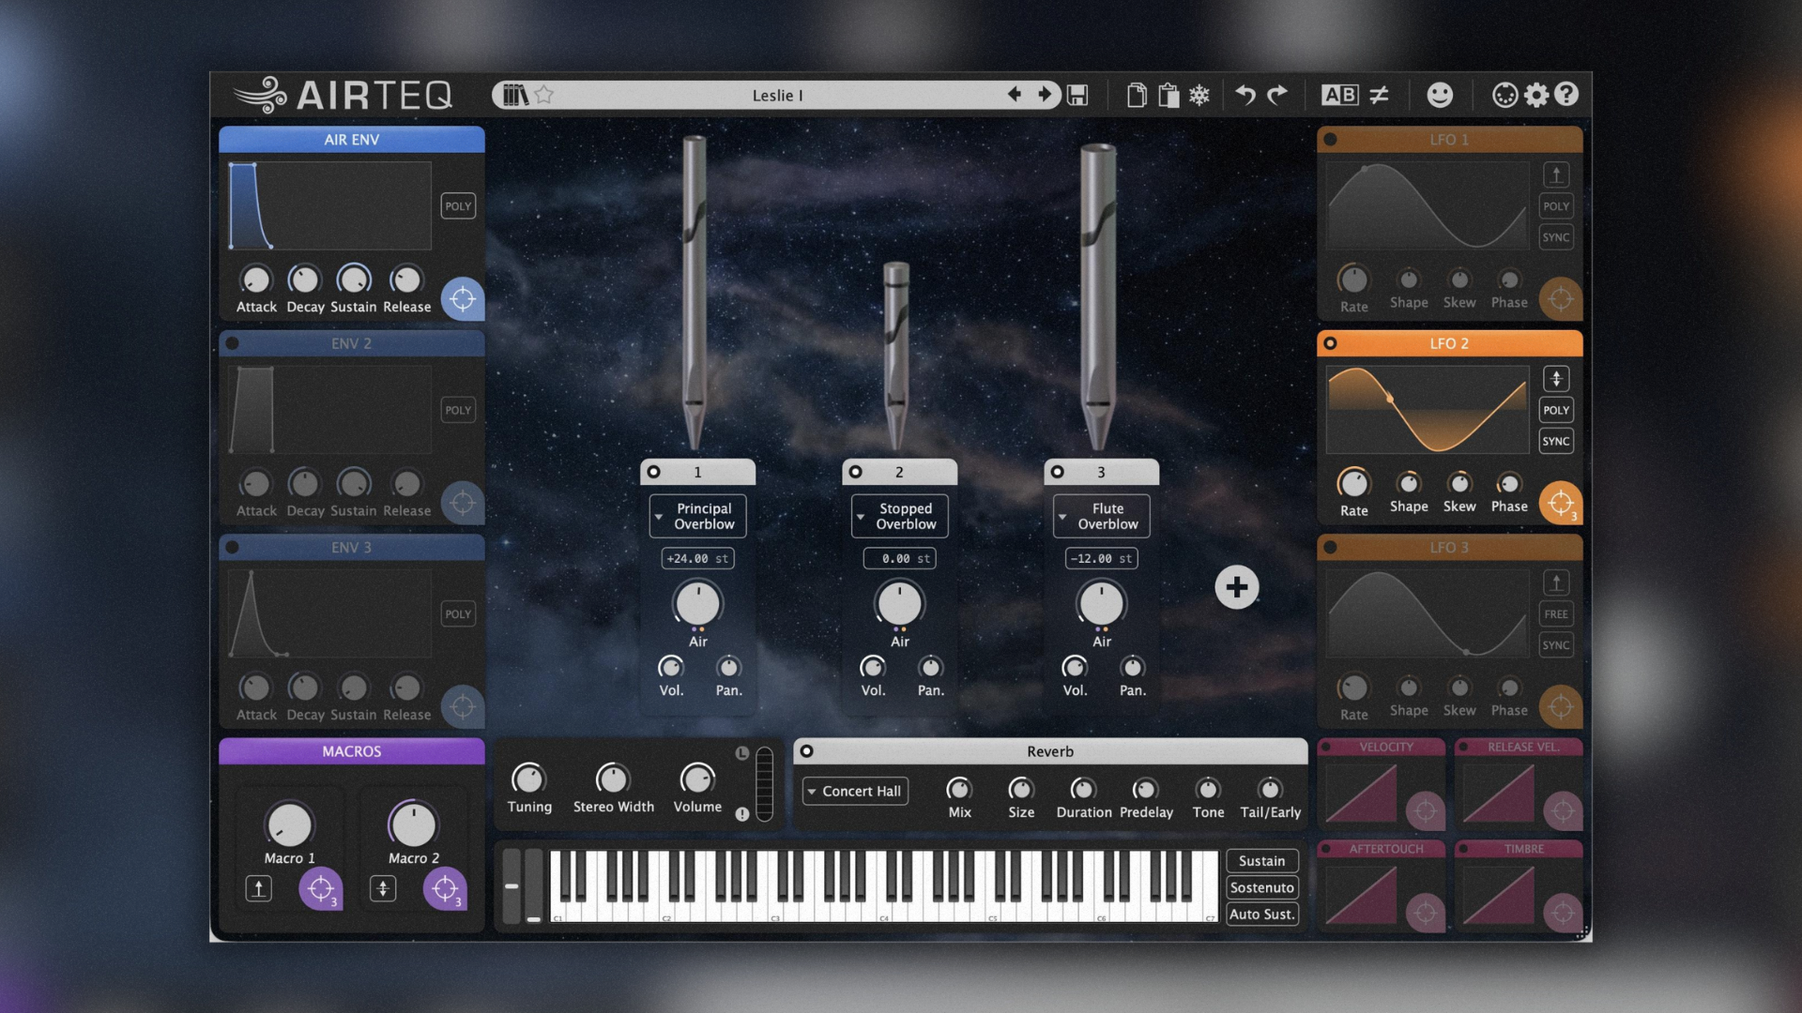Image resolution: width=1802 pixels, height=1013 pixels.
Task: Toggle POLY in LFO 2
Action: point(1556,410)
